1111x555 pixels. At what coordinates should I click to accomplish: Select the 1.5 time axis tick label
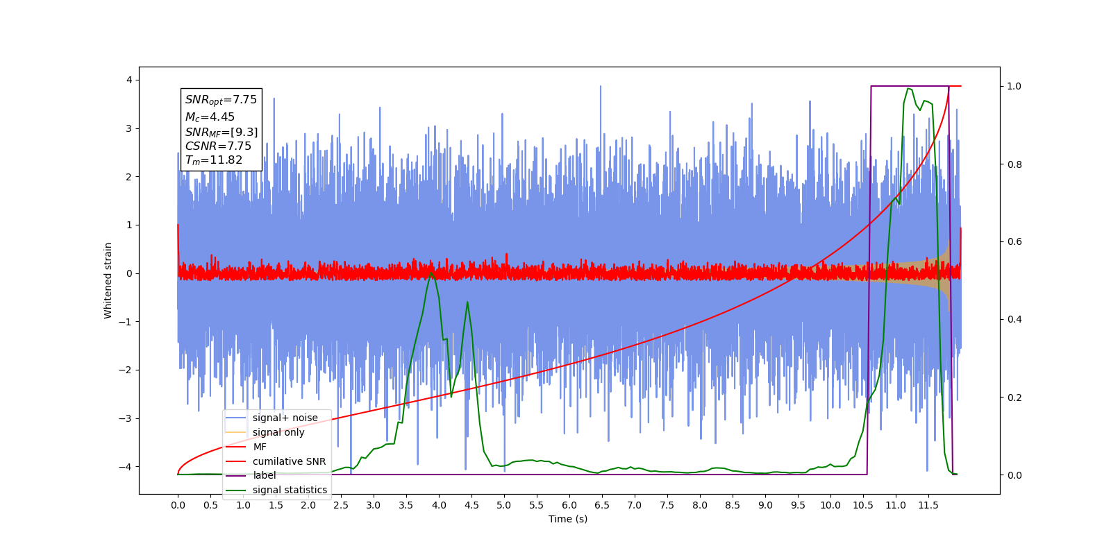click(276, 505)
